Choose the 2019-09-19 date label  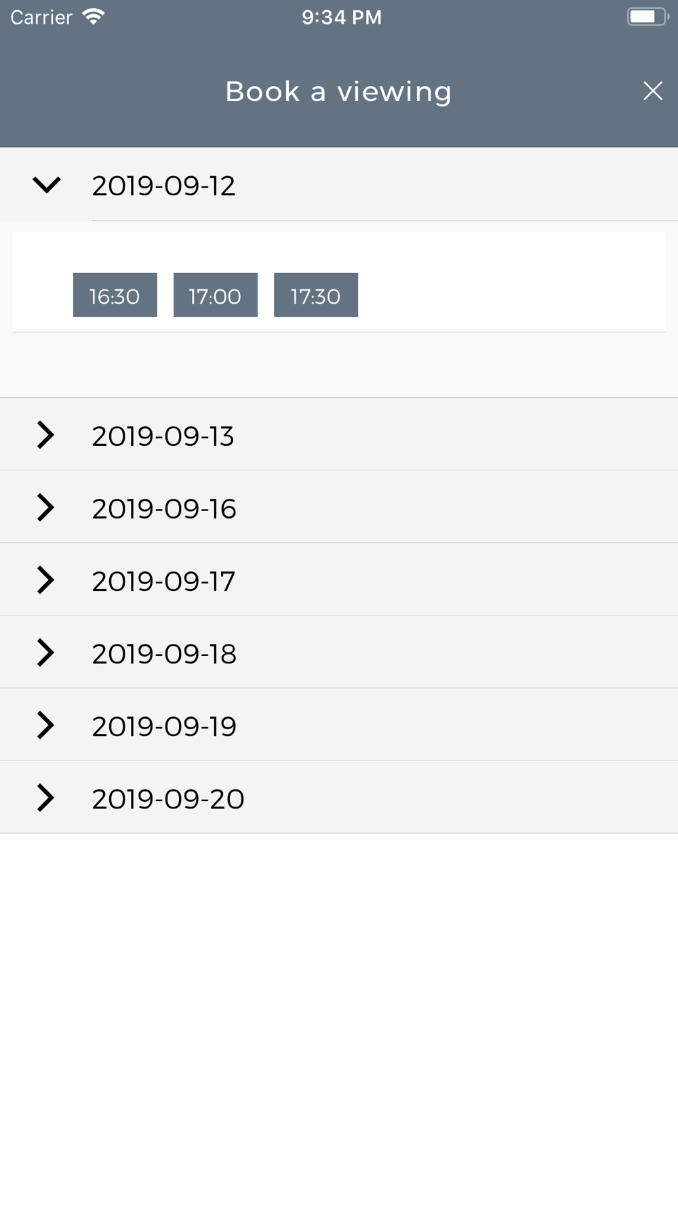[x=164, y=727]
